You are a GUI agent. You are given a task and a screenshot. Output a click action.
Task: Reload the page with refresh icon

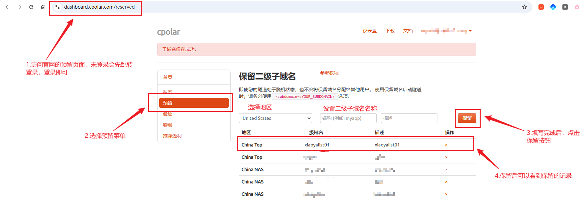pos(31,7)
